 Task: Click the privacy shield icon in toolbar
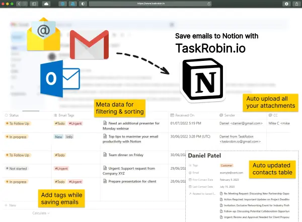point(83,4)
